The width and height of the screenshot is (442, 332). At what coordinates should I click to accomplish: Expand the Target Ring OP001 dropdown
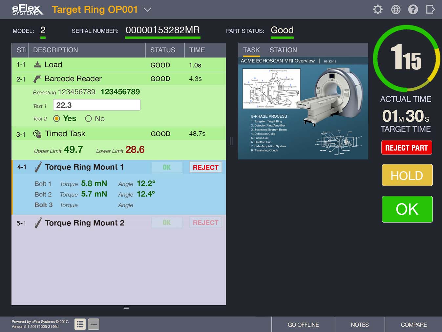click(x=148, y=10)
